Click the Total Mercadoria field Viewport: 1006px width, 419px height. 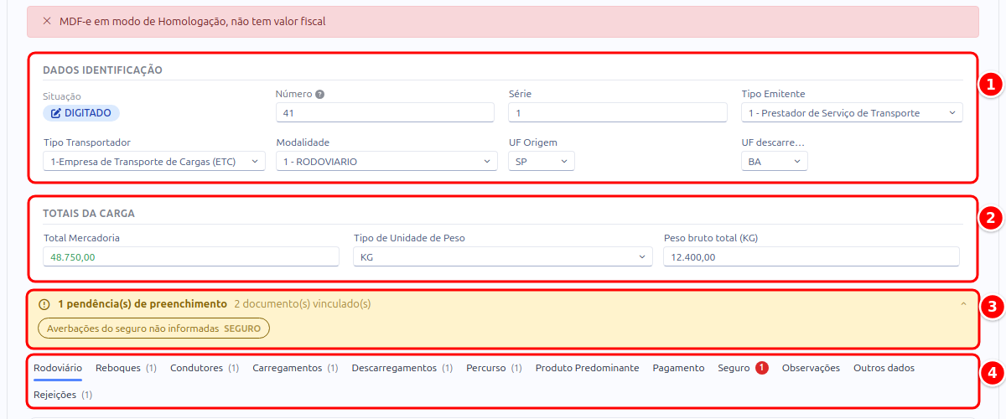coord(191,257)
